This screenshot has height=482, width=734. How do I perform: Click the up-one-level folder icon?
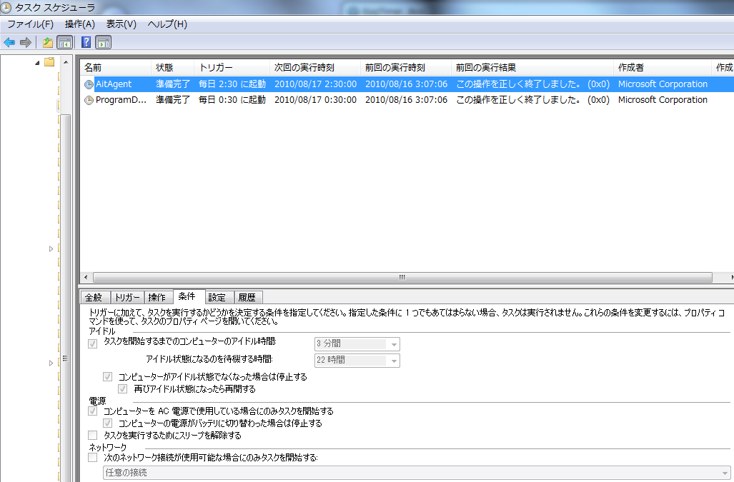point(48,43)
